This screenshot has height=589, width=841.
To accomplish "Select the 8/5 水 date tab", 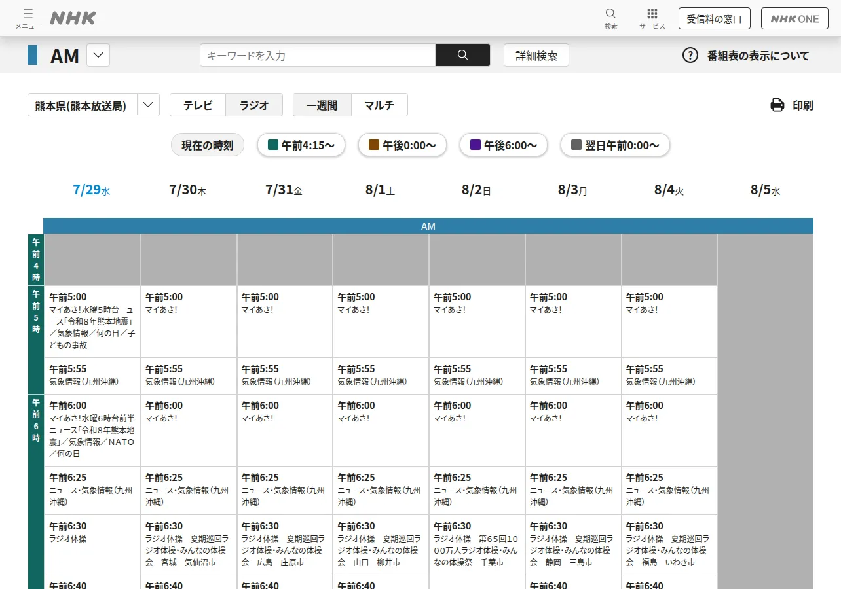I will tap(765, 190).
